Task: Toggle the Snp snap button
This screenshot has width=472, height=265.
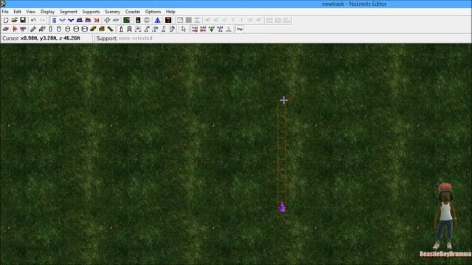Action: pyautogui.click(x=240, y=29)
